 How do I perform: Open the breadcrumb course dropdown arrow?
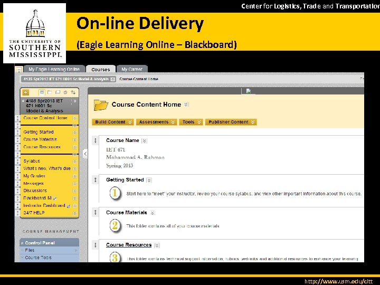113,79
